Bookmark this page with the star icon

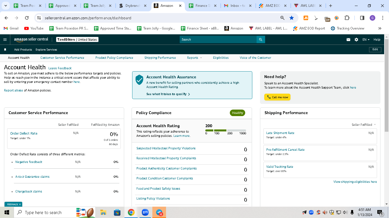(292, 18)
